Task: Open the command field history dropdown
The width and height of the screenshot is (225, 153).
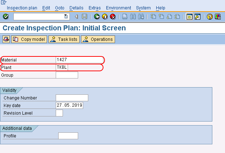Action: [x=66, y=17]
